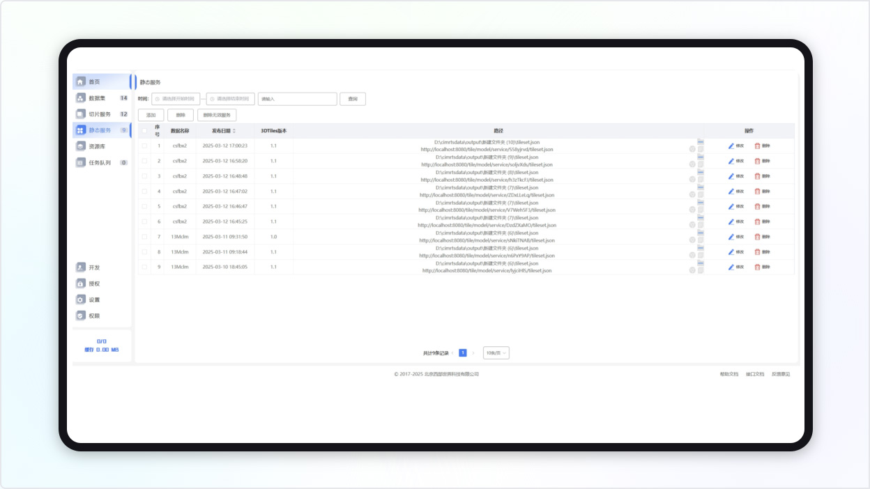
Task: Sort by 发布日期 column arrows
Action: (x=234, y=131)
